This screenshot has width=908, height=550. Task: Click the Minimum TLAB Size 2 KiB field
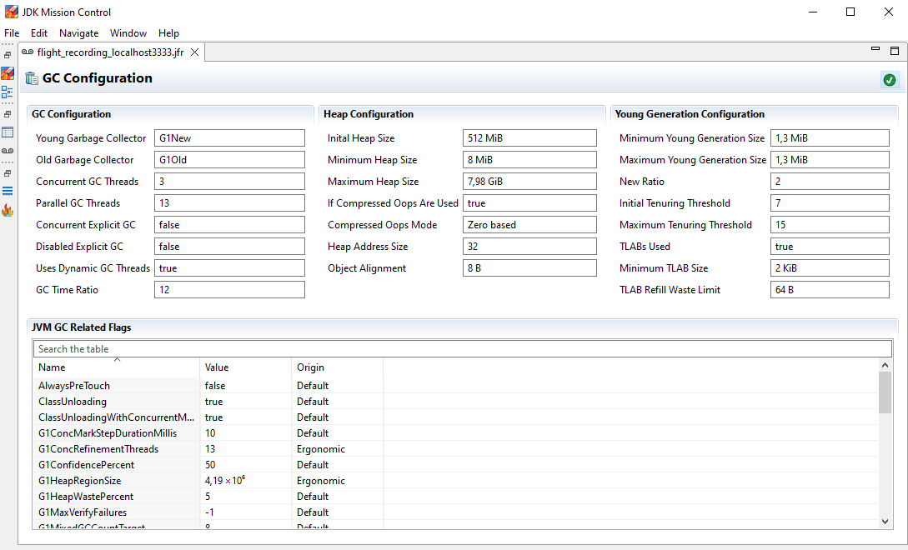coord(830,268)
